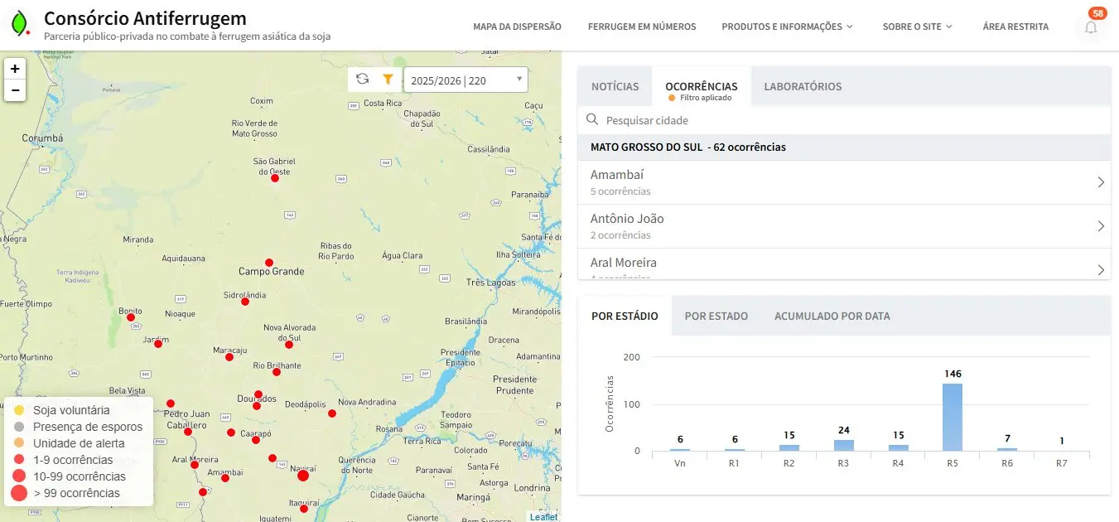Open the 2025/2026 season dropdown
Viewport: 1119px width, 522px height.
click(x=465, y=80)
